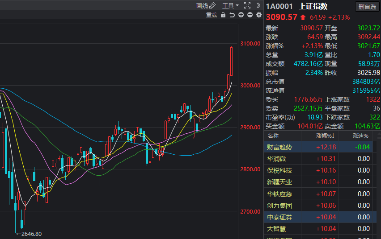Click the 市盈率(动) value 18.93
381x239 pixels.
point(315,117)
